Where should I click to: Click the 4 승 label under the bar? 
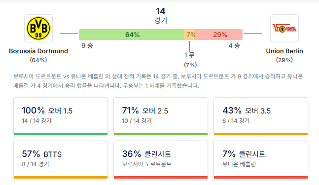234,45
